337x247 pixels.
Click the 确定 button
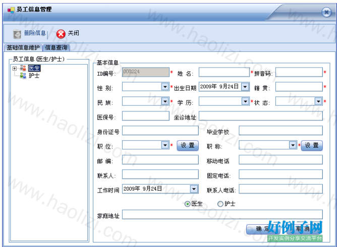[x=263, y=229]
